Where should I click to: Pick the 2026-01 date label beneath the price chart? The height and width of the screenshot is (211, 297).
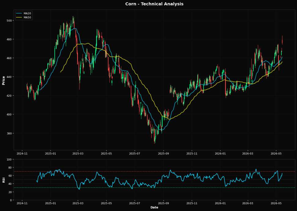(x=220, y=154)
